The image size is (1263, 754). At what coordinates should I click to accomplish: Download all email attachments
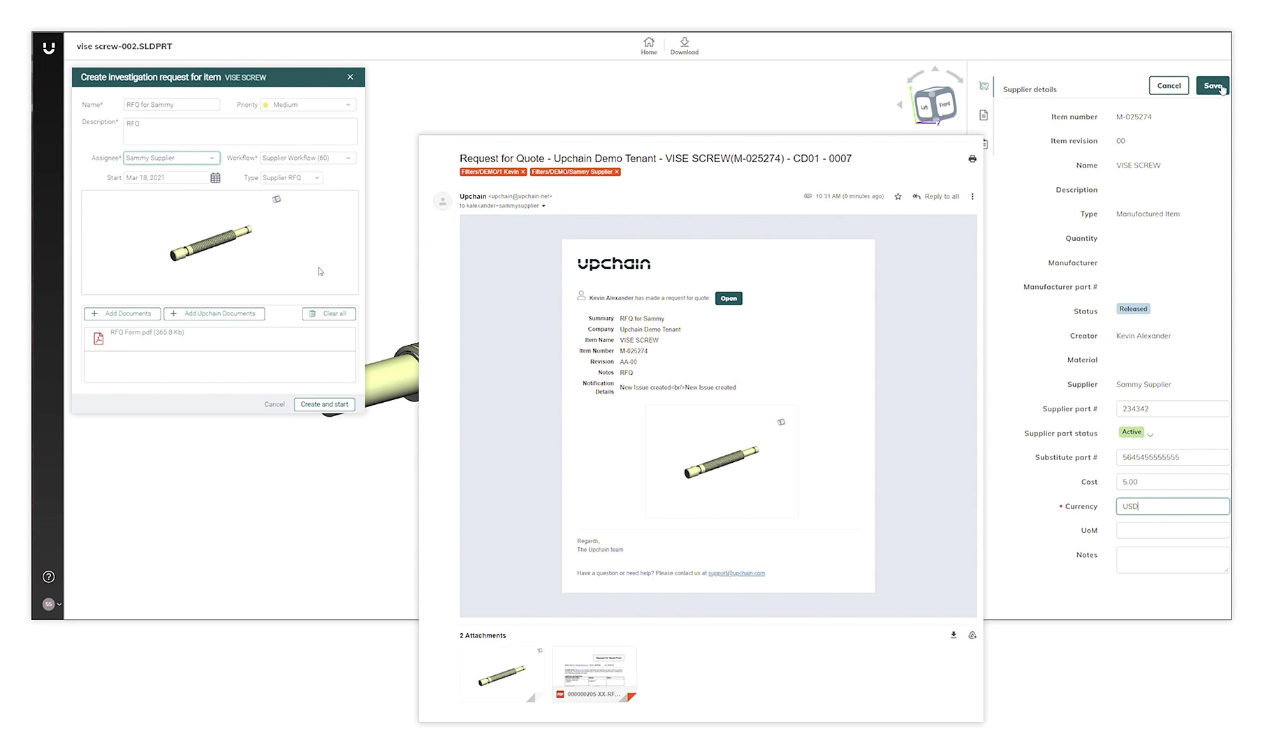(x=954, y=635)
